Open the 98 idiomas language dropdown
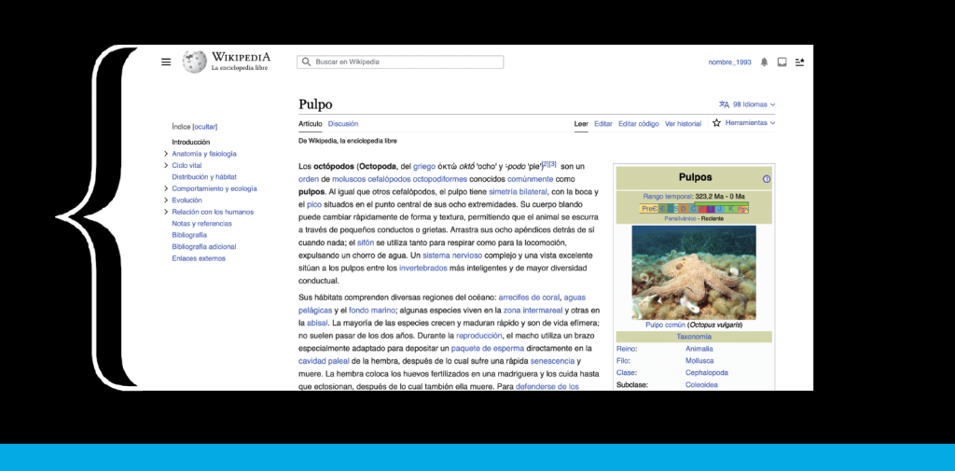 [x=754, y=104]
